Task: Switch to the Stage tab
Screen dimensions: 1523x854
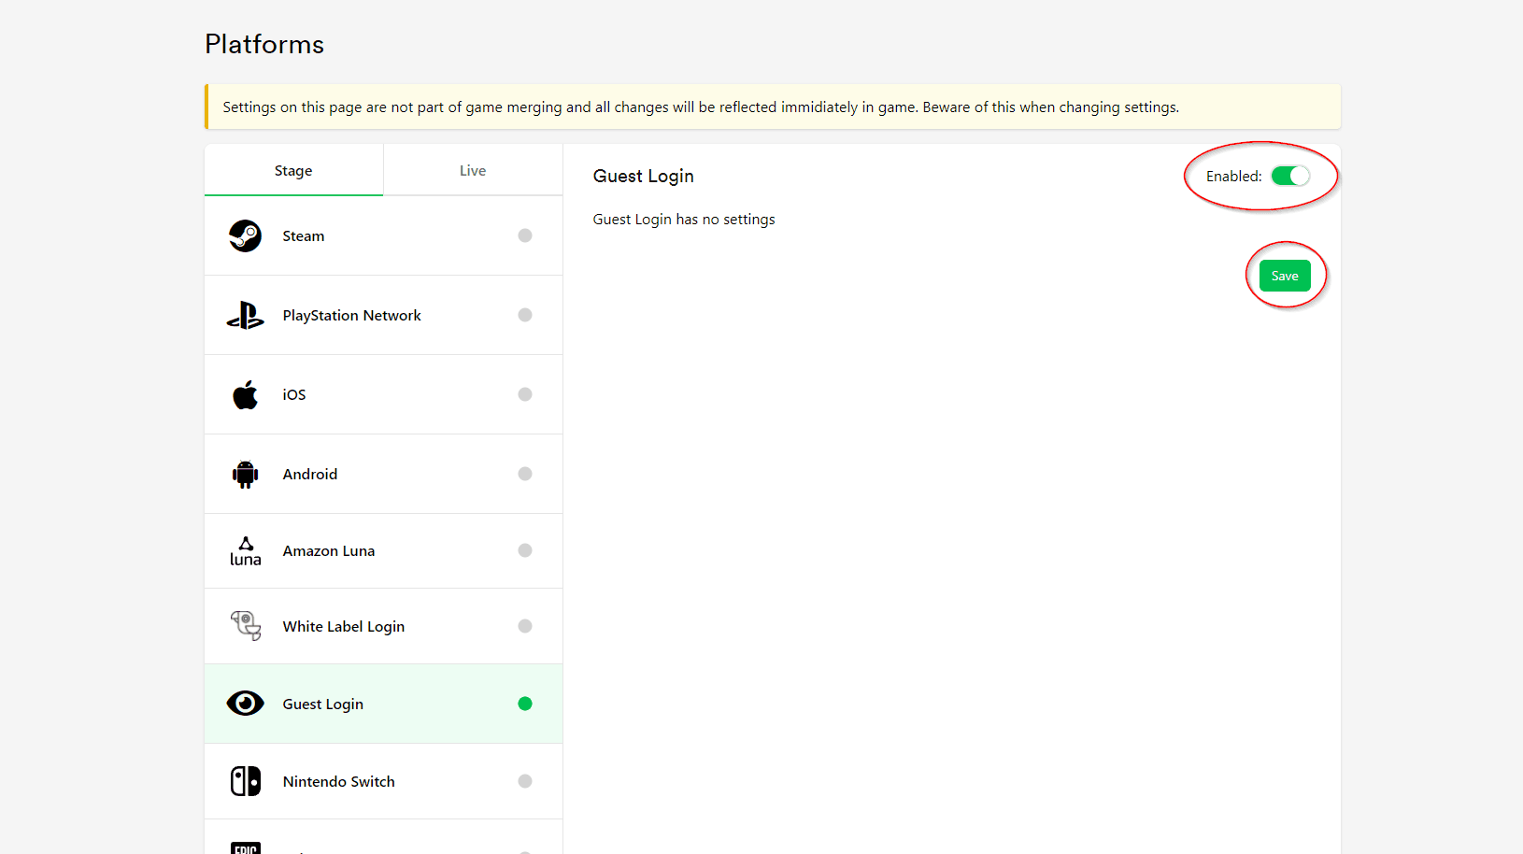Action: (293, 171)
